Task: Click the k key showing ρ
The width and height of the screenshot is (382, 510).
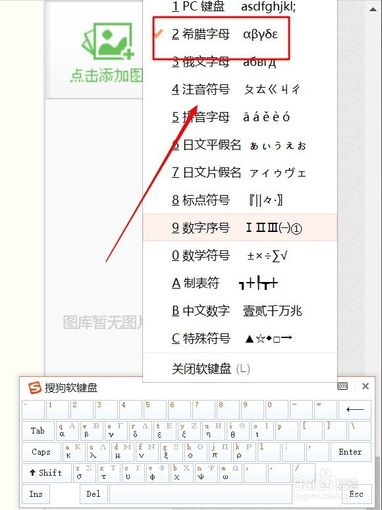Action: pos(244,452)
